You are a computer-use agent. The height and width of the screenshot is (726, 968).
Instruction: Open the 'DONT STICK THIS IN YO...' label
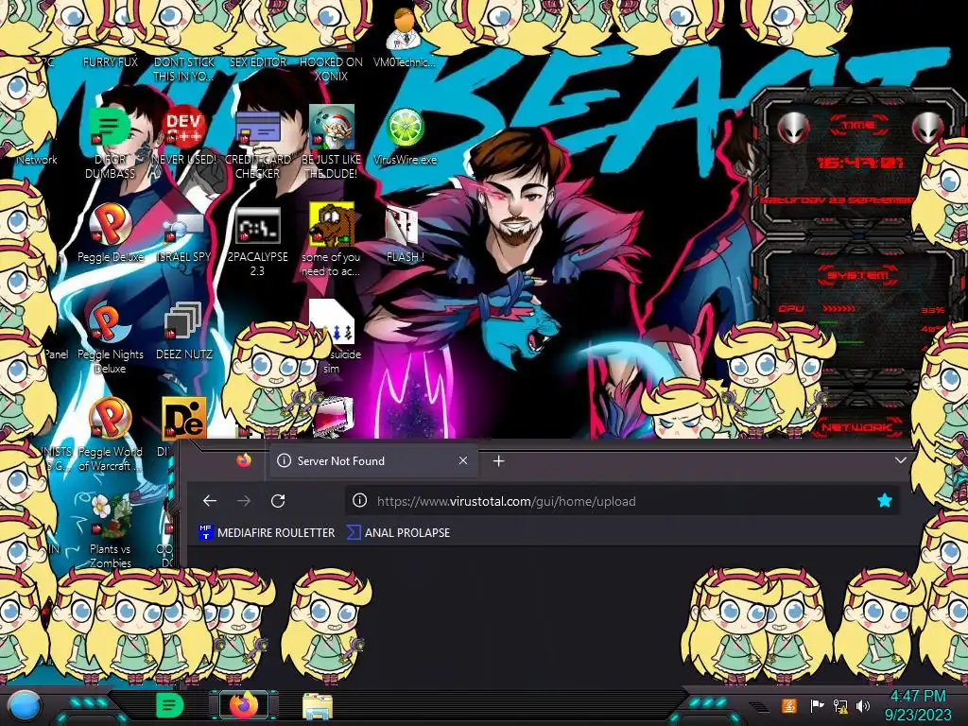click(184, 69)
